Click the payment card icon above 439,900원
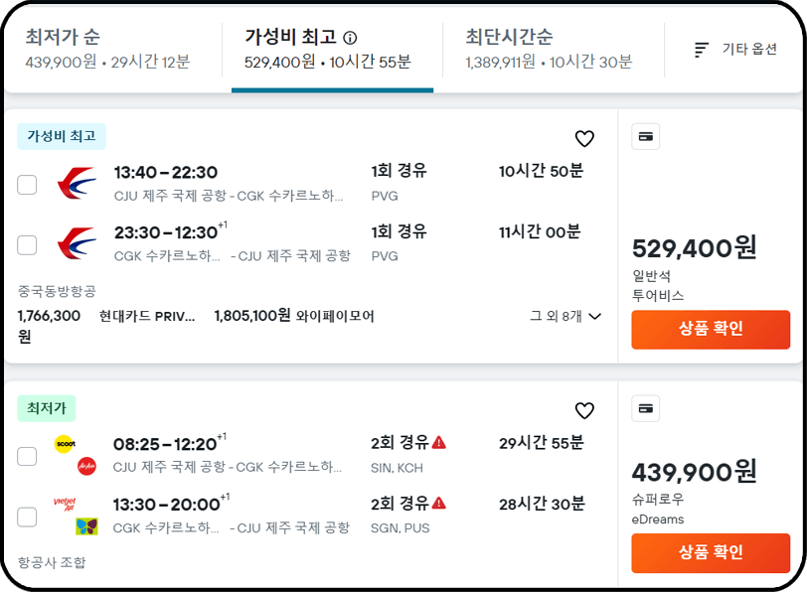807x592 pixels. coord(645,408)
